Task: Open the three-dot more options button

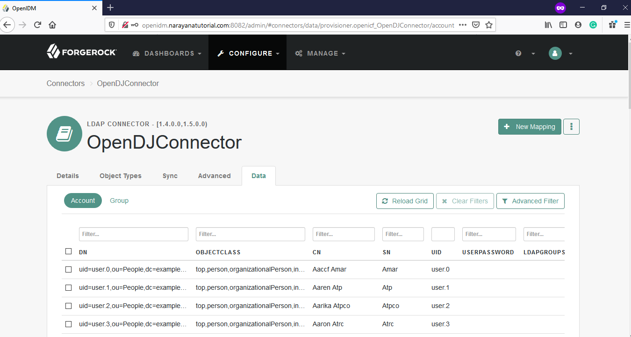Action: (x=572, y=127)
